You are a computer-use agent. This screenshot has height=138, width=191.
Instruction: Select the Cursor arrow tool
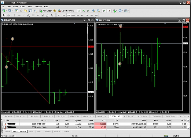[x=4, y=15]
